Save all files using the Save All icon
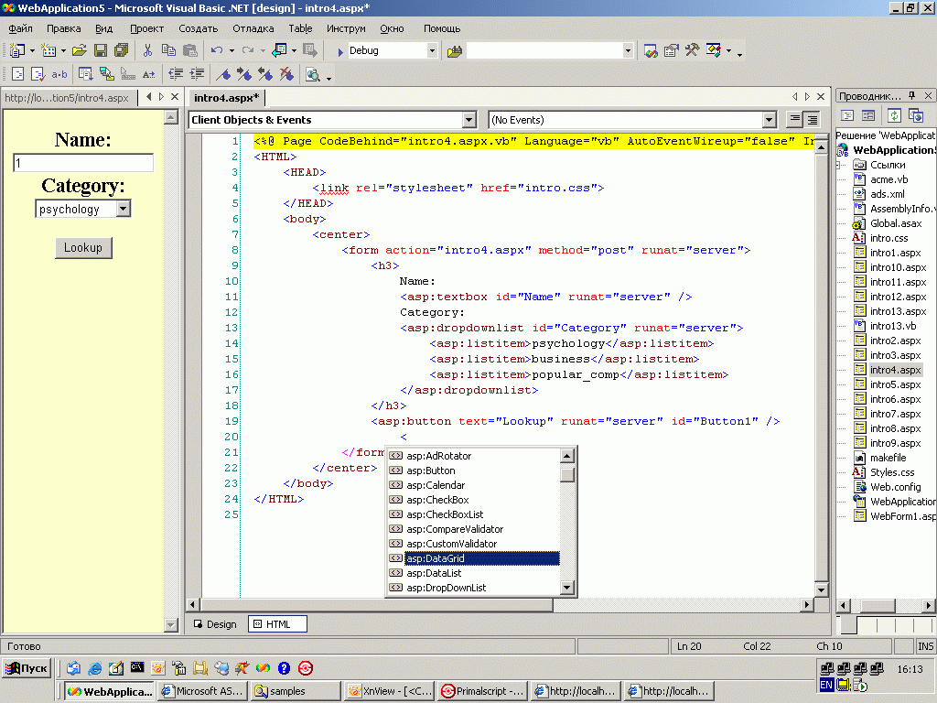 pyautogui.click(x=123, y=50)
